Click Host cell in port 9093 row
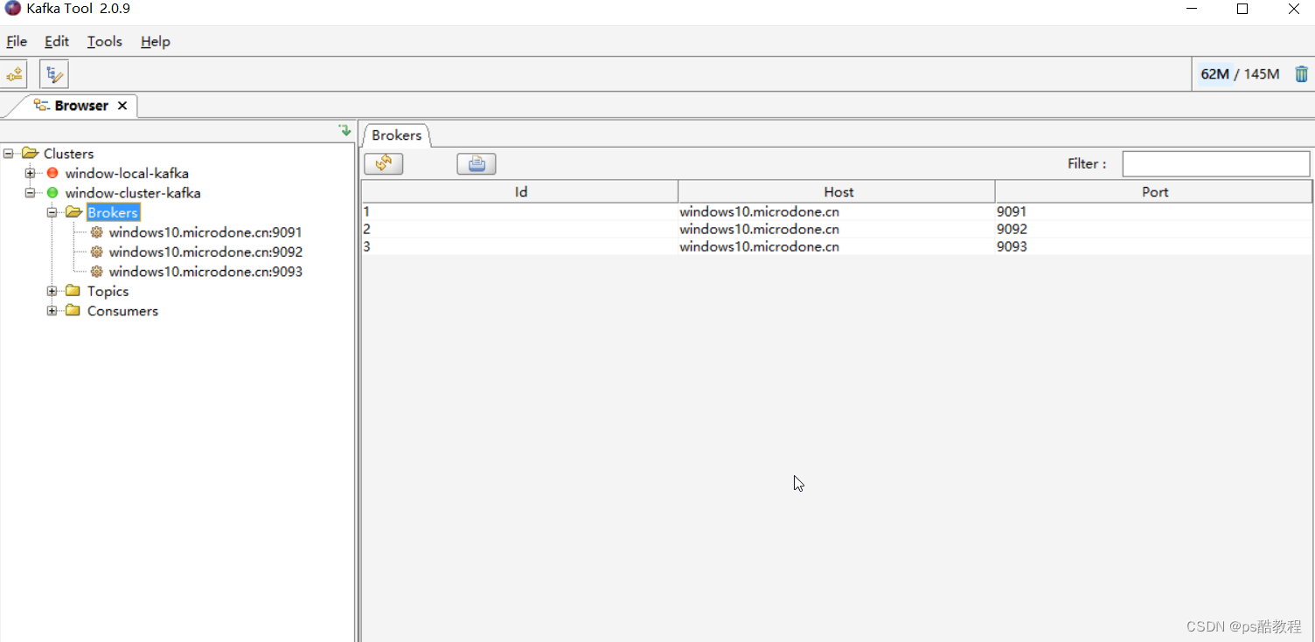This screenshot has width=1315, height=642. pos(837,246)
